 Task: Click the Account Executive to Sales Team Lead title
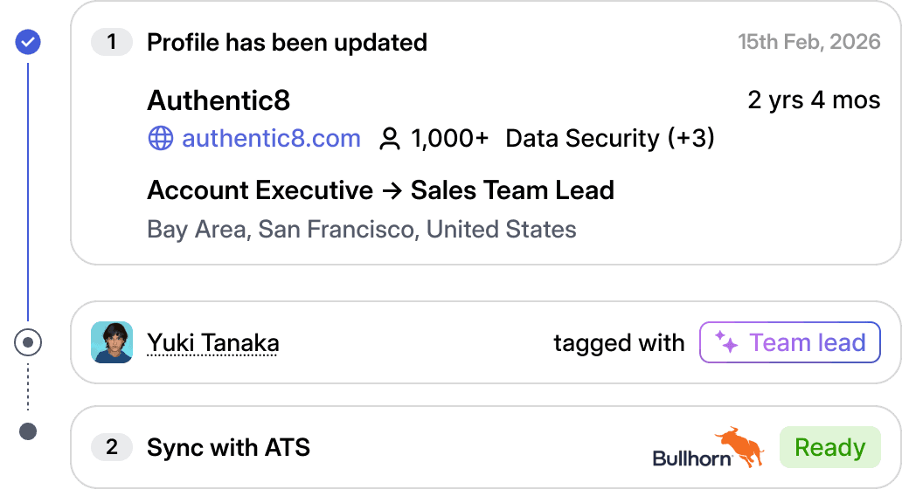pyautogui.click(x=380, y=190)
